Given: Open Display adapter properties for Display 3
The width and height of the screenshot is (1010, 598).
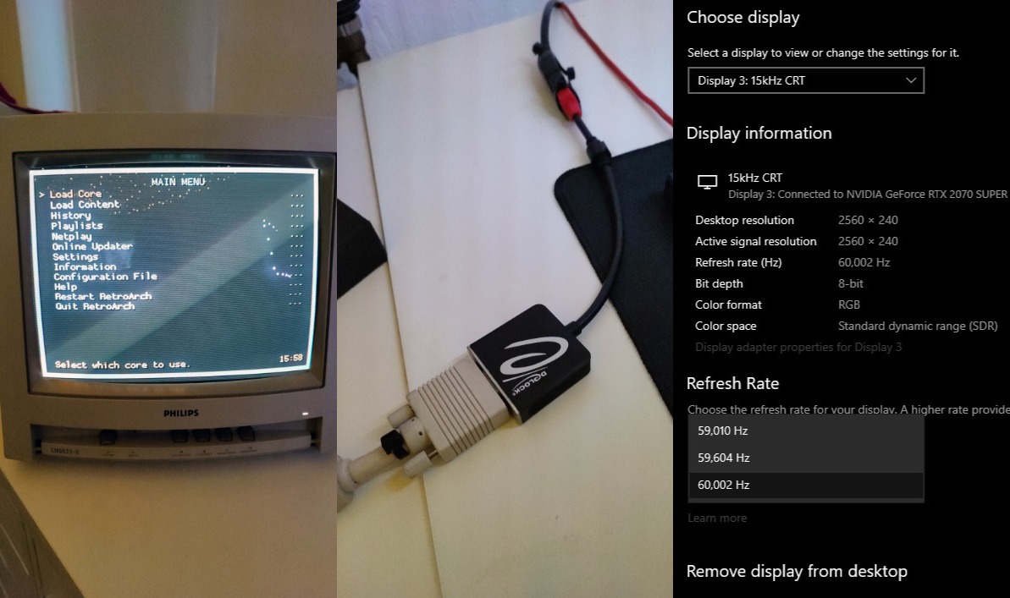Looking at the screenshot, I should (x=798, y=347).
